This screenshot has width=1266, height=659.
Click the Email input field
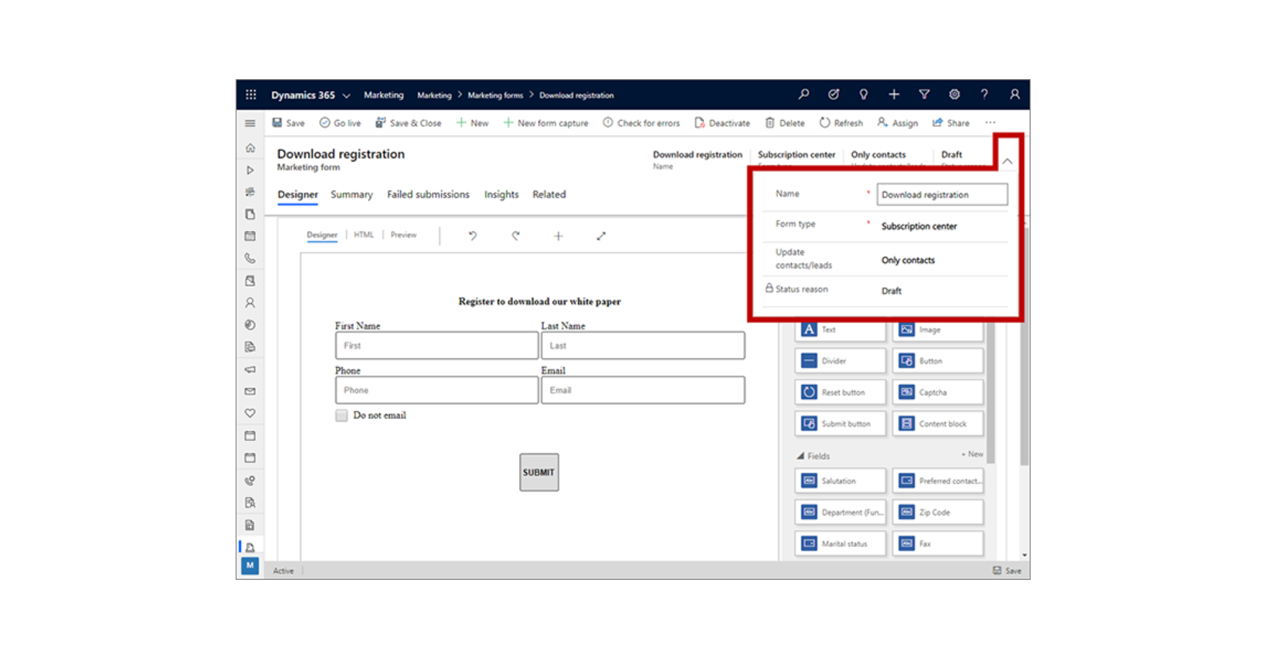(643, 390)
